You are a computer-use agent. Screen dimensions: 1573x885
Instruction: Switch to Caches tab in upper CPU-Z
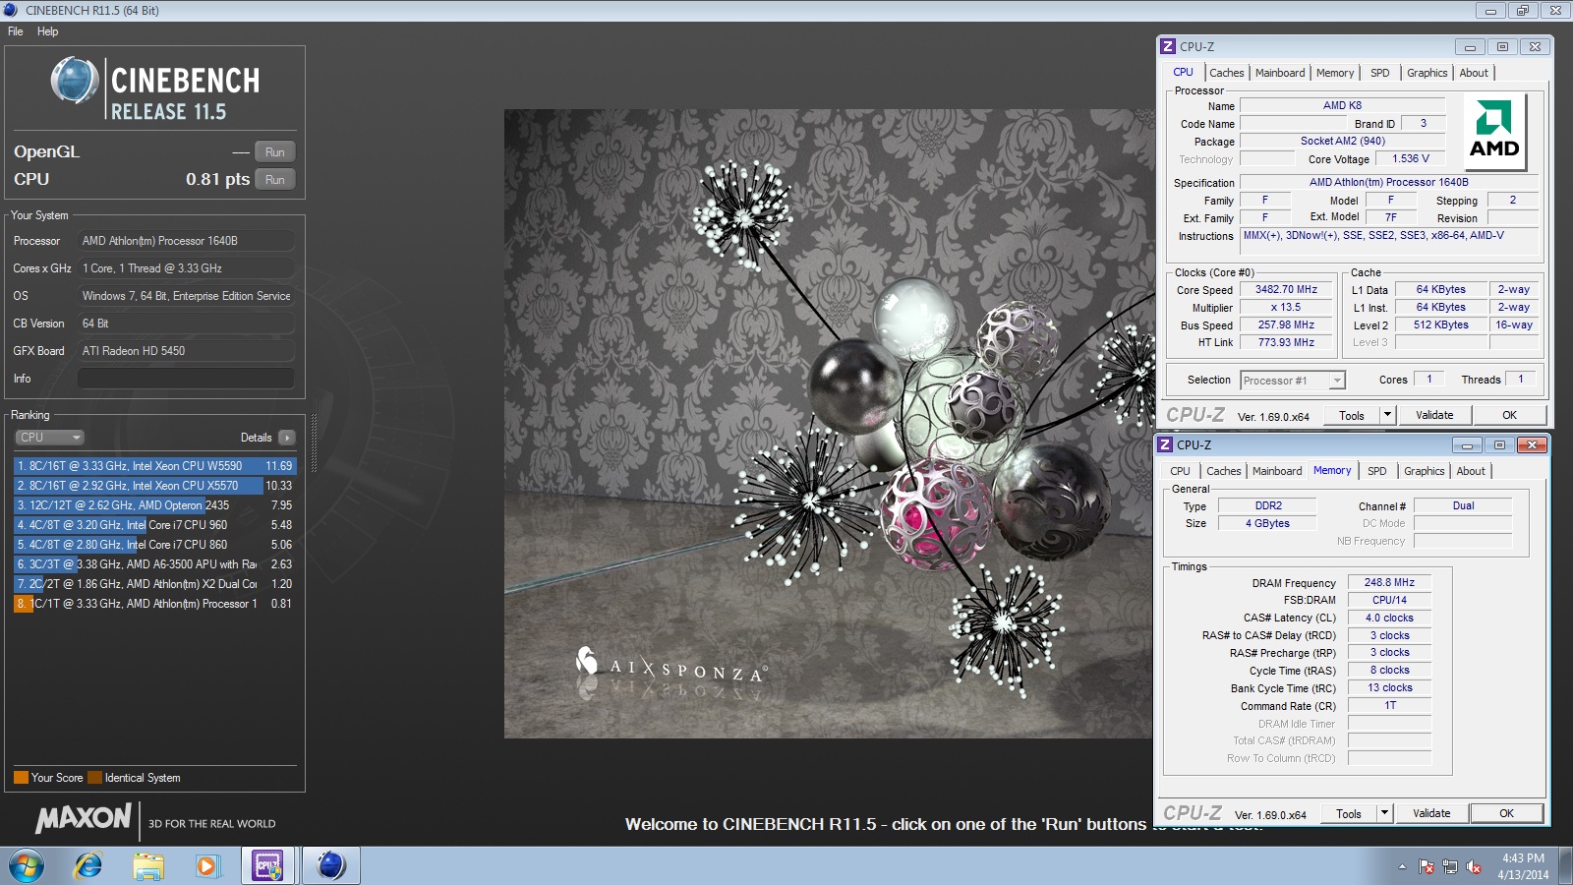(x=1227, y=73)
